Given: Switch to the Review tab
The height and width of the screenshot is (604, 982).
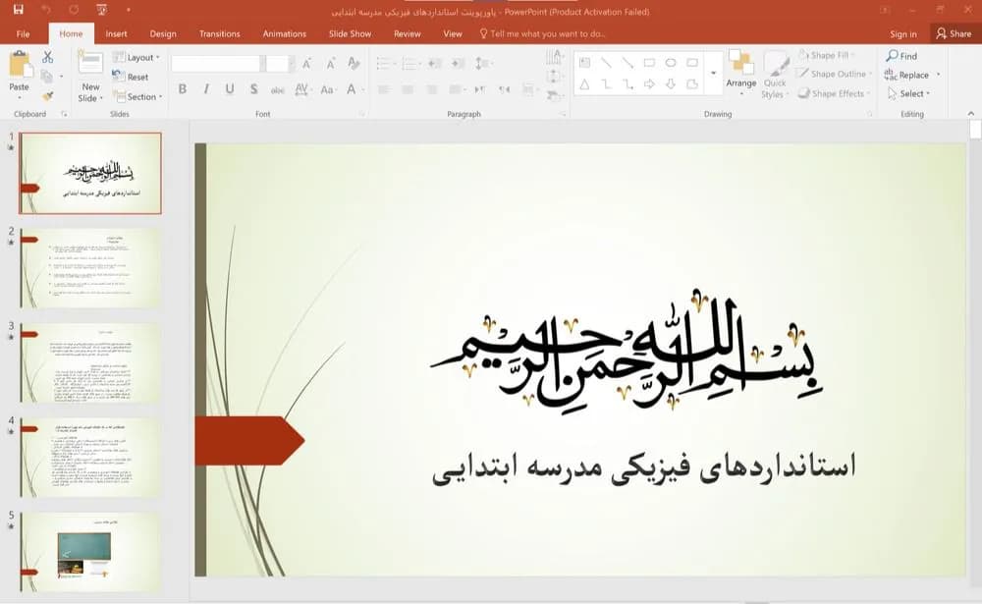Looking at the screenshot, I should click(408, 33).
